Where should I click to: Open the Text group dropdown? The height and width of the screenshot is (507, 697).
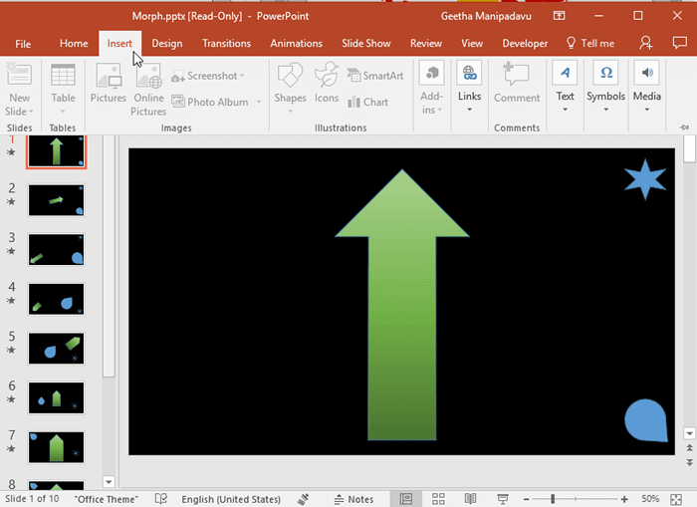click(566, 86)
